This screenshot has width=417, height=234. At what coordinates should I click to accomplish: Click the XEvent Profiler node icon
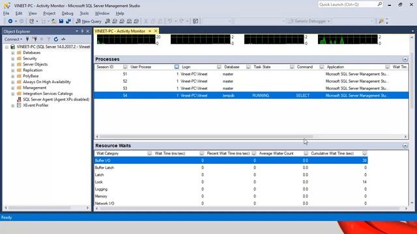[19, 105]
